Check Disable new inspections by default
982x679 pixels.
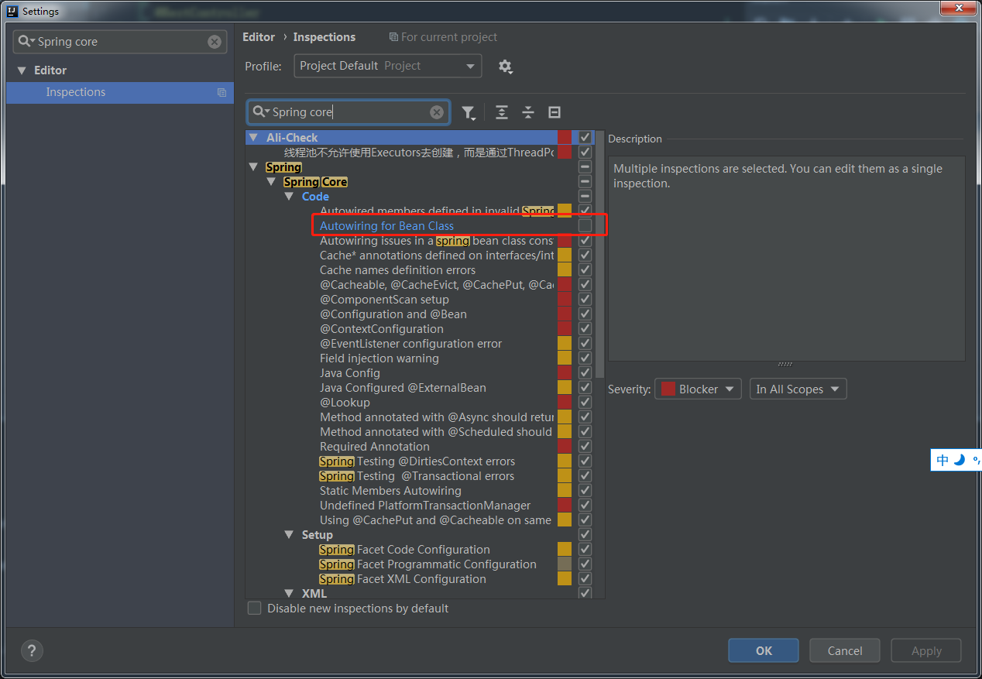[x=254, y=609]
